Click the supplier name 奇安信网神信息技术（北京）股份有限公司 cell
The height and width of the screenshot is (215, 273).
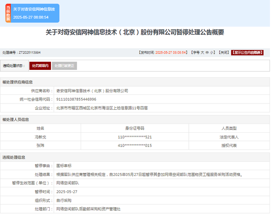(92, 91)
